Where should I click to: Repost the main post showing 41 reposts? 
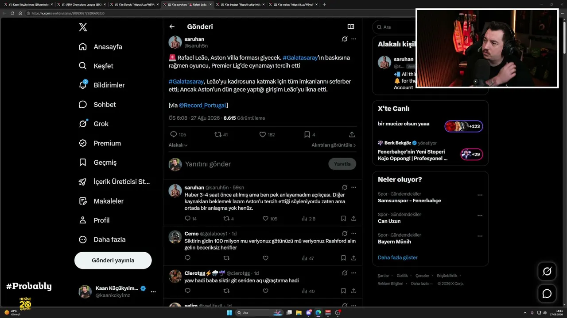[x=218, y=134]
